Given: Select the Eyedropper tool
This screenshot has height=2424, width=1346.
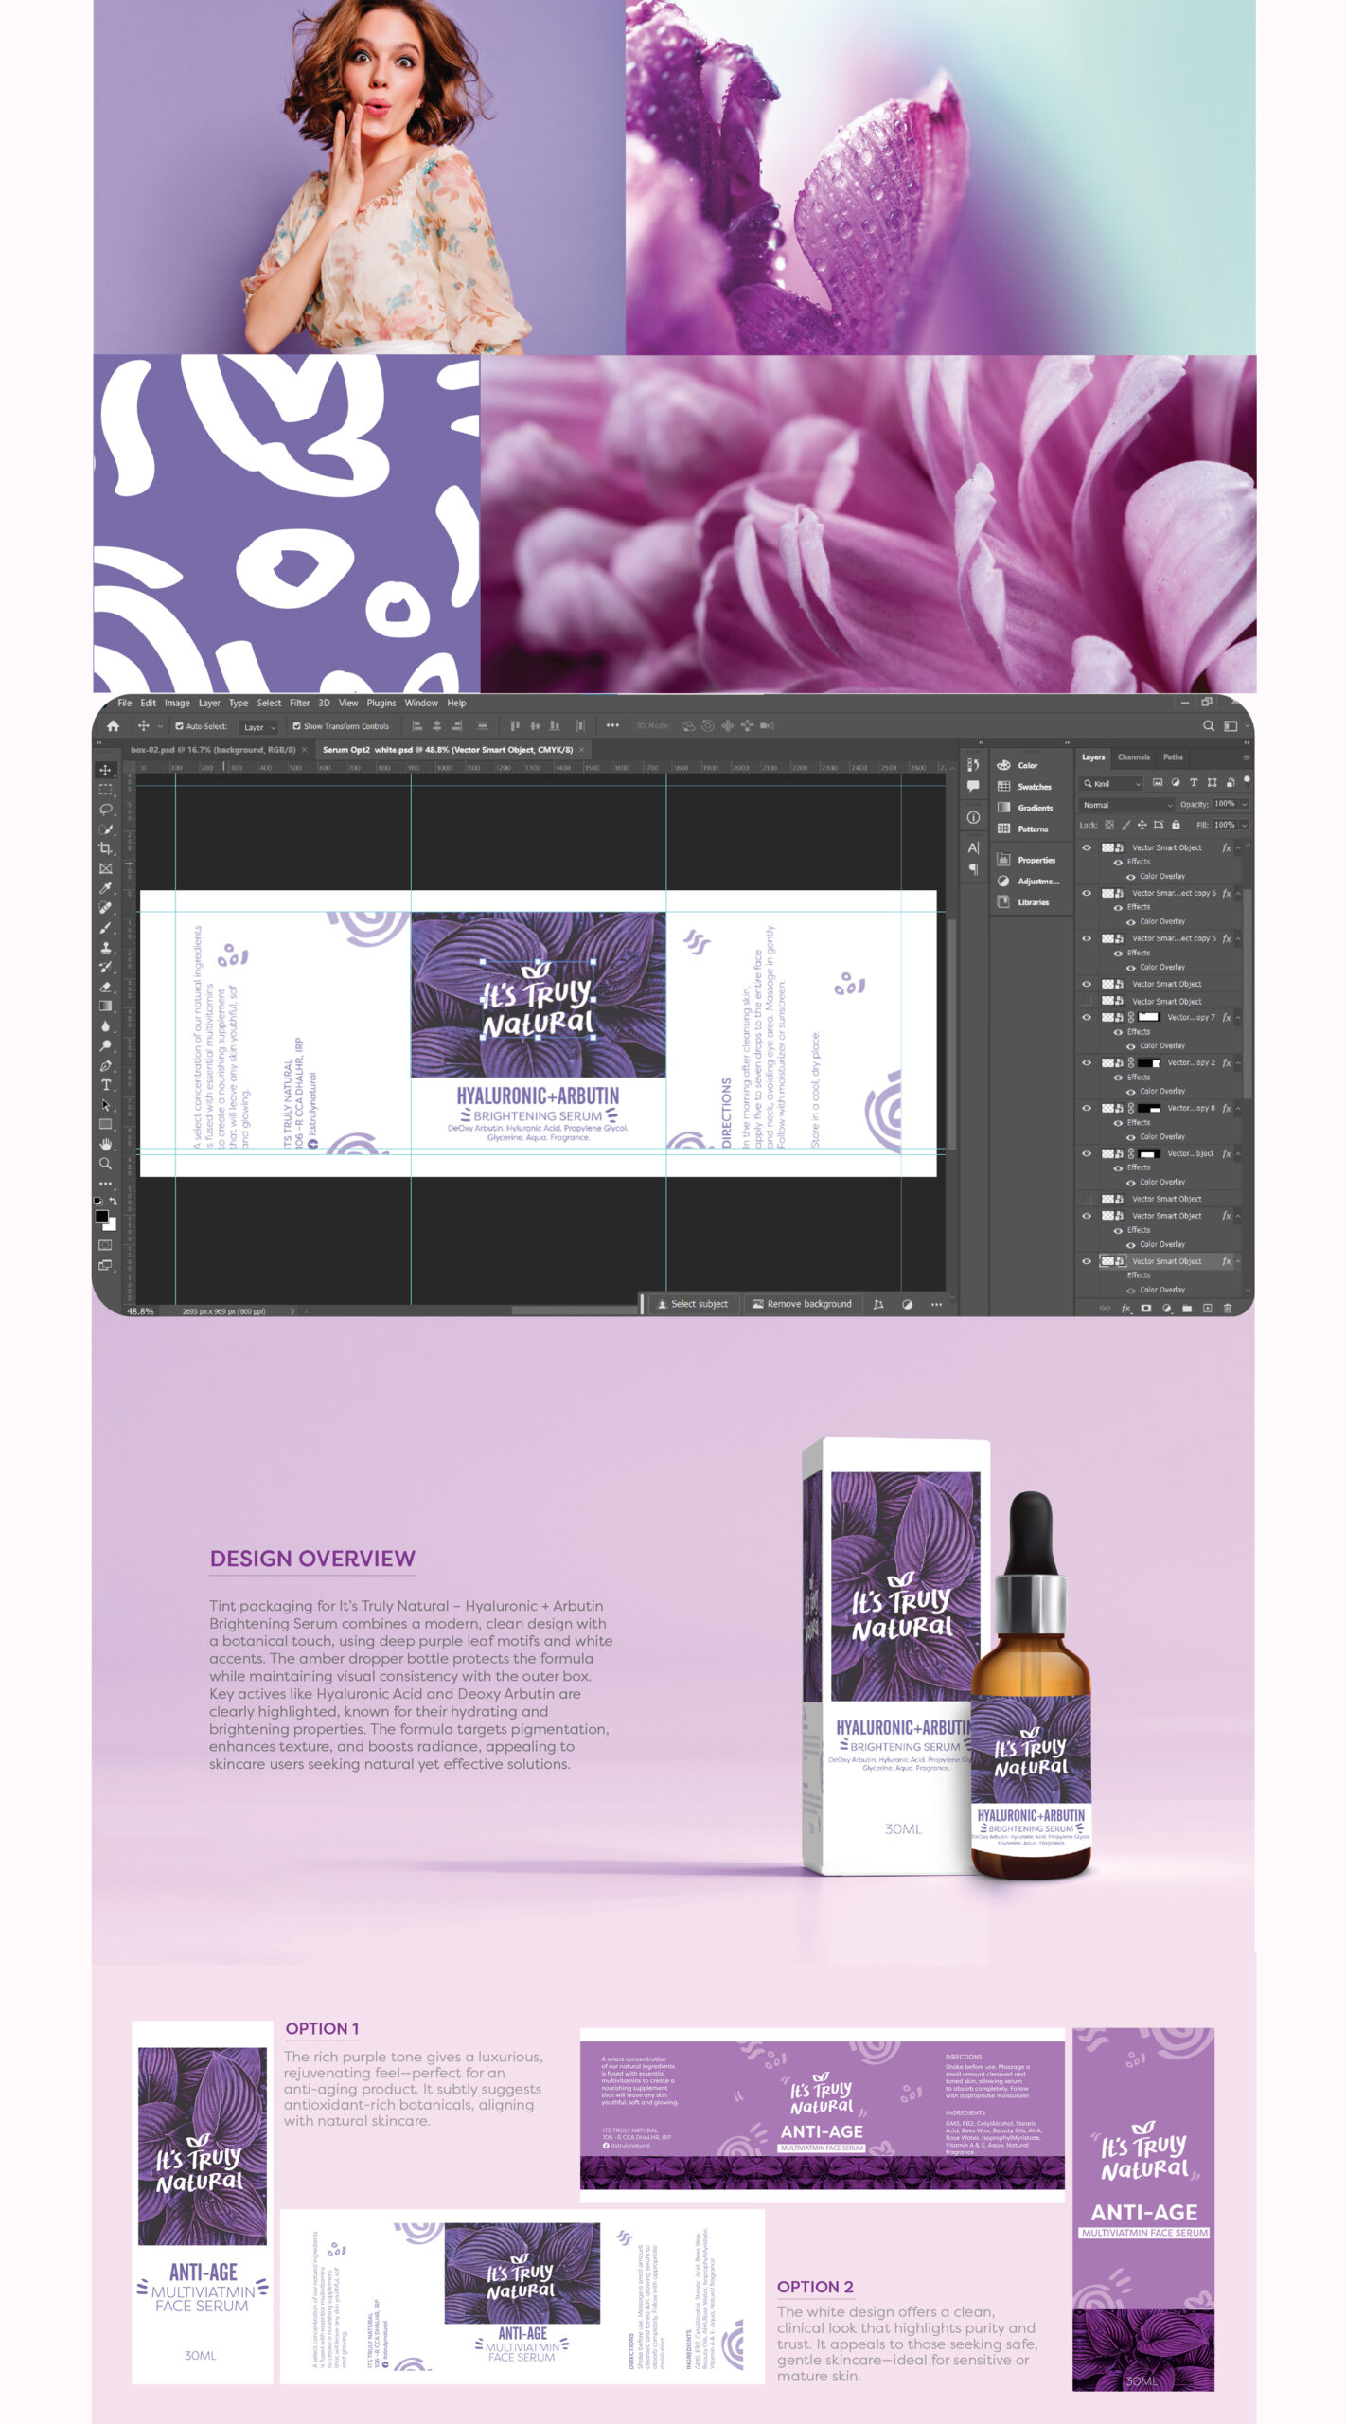Looking at the screenshot, I should 106,888.
